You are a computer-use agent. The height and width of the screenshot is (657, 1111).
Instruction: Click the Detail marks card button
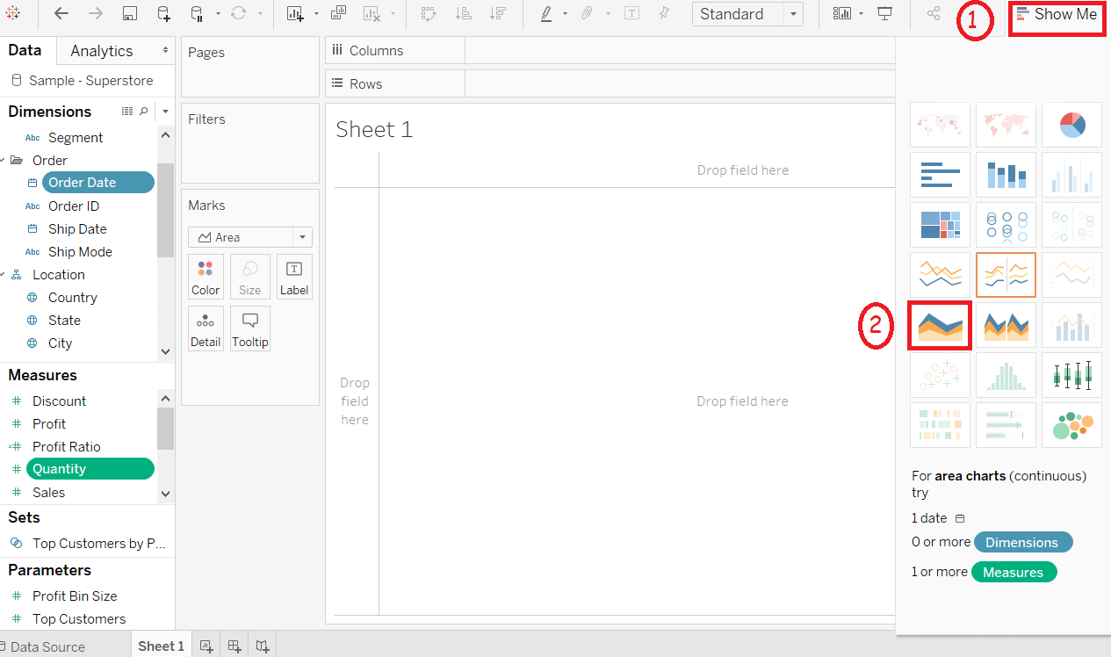[206, 328]
